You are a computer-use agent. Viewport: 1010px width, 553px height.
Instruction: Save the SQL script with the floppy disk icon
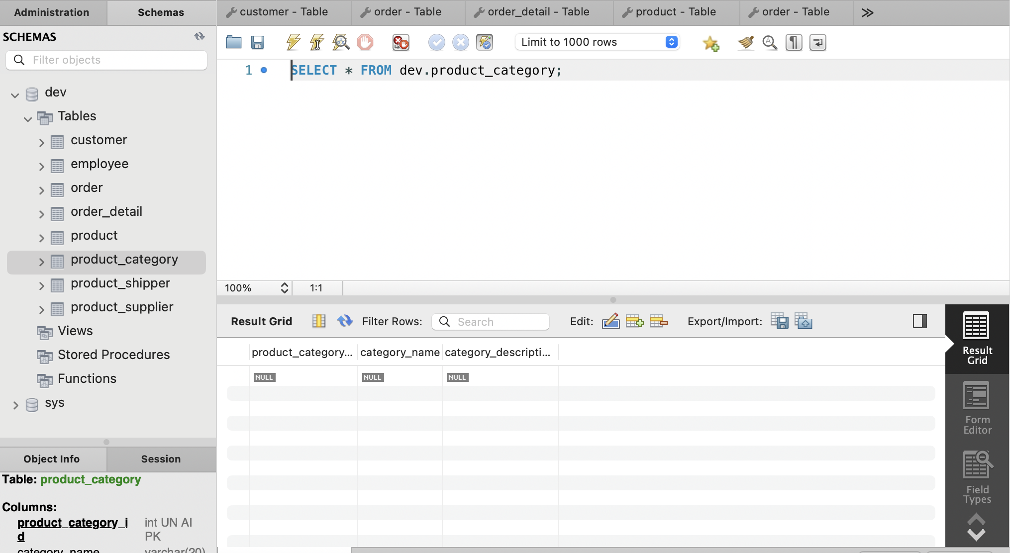(257, 42)
